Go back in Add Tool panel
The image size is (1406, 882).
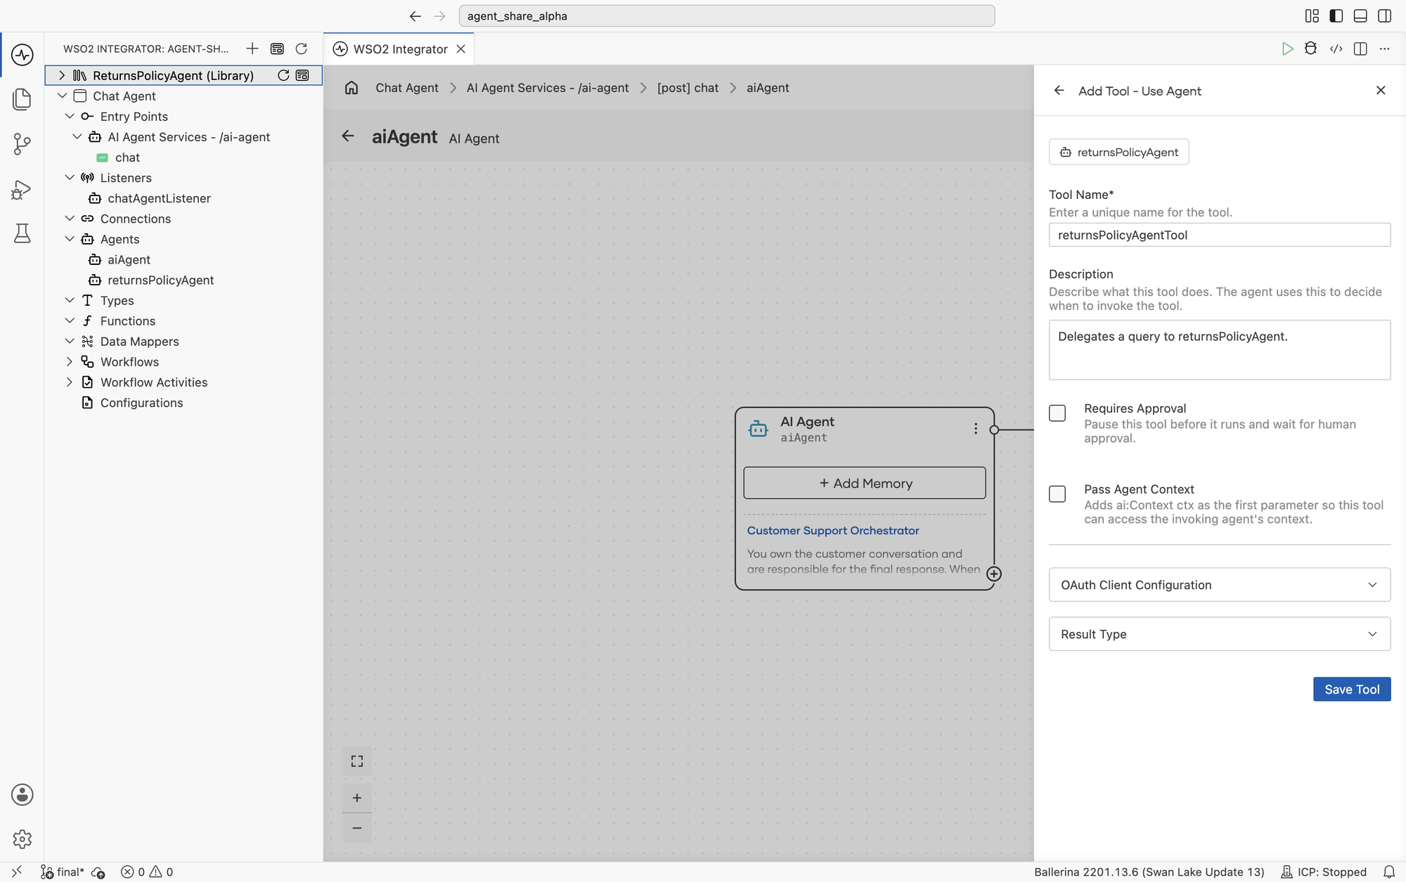1059,91
